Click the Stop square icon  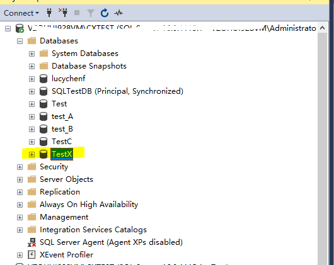[77, 13]
